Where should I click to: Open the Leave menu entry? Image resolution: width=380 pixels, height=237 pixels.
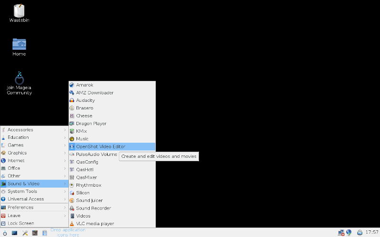[x=34, y=216]
